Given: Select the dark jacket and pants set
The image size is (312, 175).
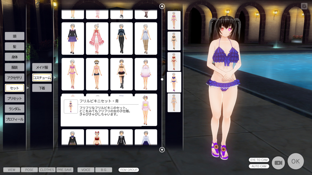Looking at the screenshot, I should [122, 39].
